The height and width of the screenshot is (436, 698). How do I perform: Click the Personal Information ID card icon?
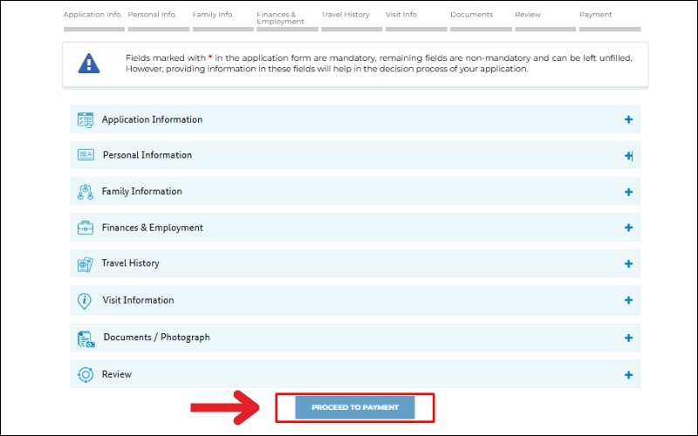coord(85,155)
